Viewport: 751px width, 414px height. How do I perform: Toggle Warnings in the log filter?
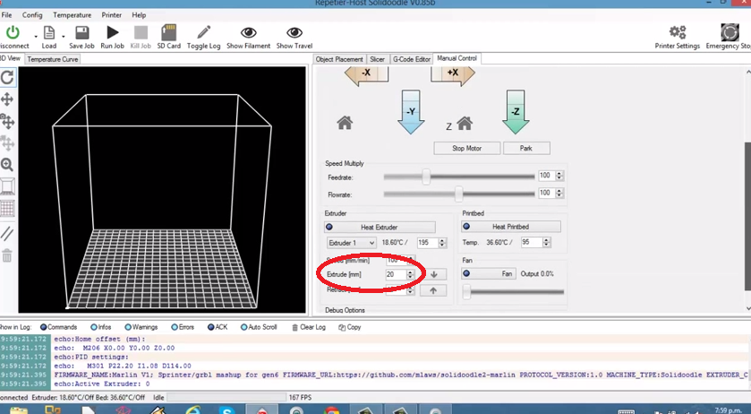pos(141,327)
